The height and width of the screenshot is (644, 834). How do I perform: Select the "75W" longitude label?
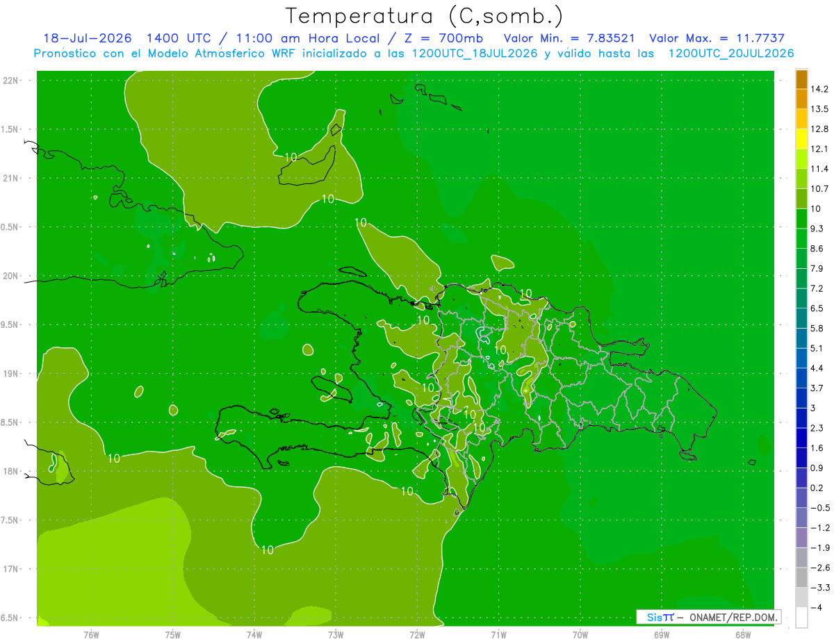click(172, 635)
